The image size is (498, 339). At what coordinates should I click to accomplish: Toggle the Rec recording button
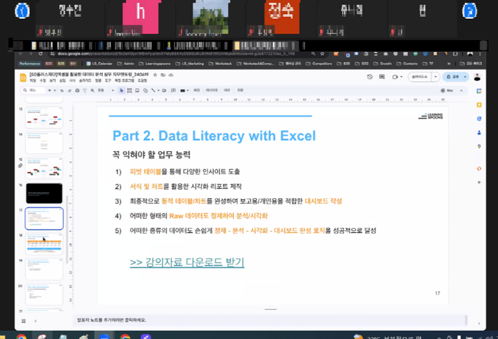(446, 90)
